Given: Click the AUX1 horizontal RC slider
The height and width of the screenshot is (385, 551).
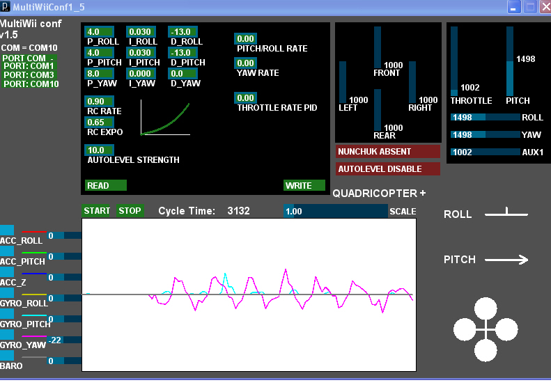Looking at the screenshot, I should click(x=486, y=152).
